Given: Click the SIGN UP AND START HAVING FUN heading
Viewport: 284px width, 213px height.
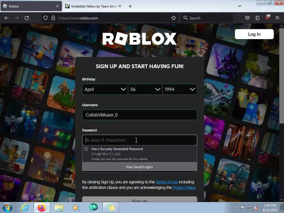Looking at the screenshot, I should 140,66.
